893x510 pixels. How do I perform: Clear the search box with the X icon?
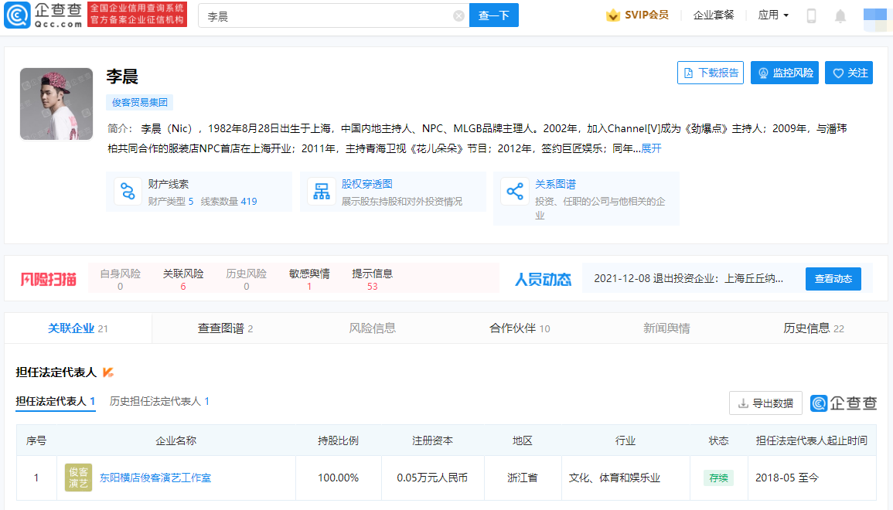pyautogui.click(x=458, y=16)
